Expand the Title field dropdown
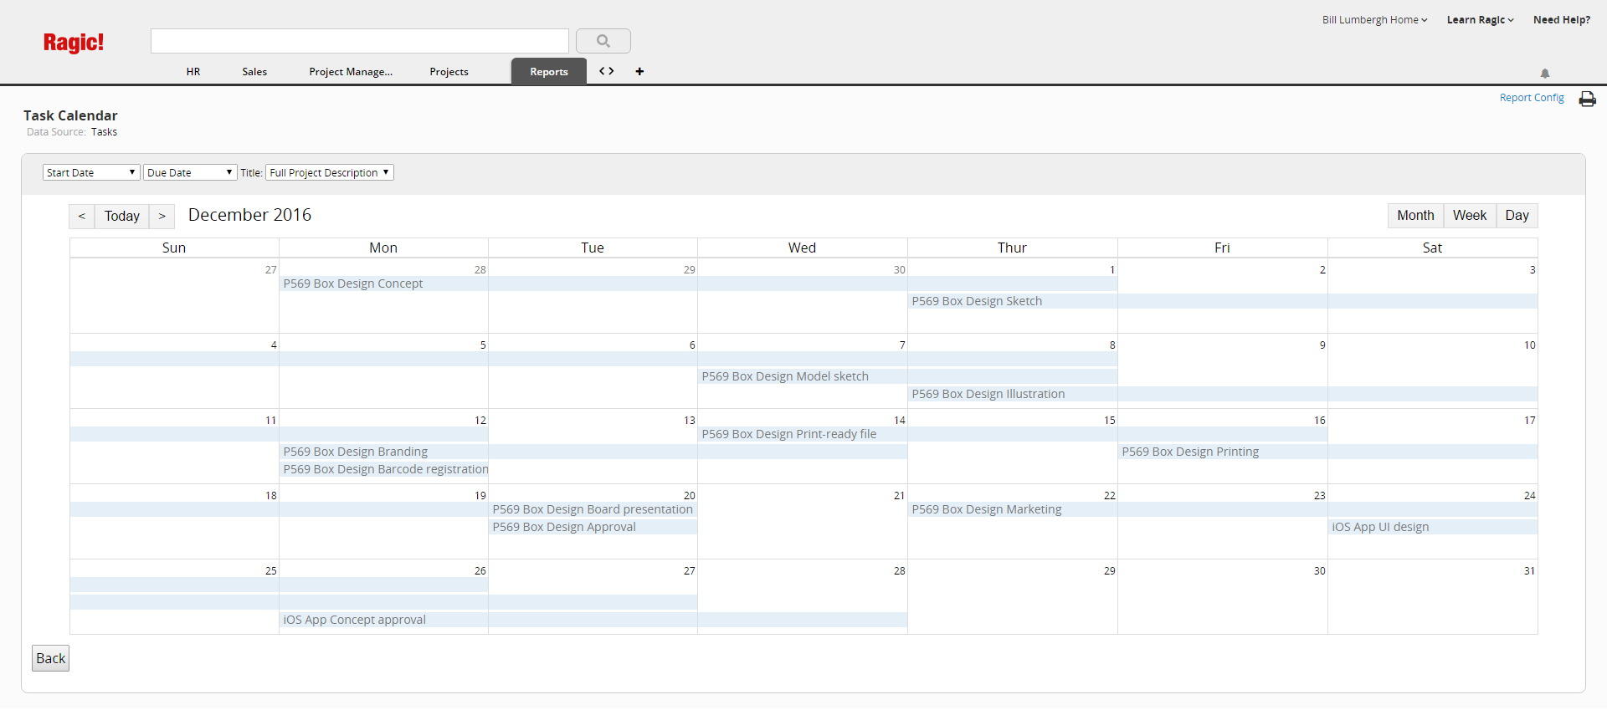Screen dimensions: 1607x710 pos(330,173)
